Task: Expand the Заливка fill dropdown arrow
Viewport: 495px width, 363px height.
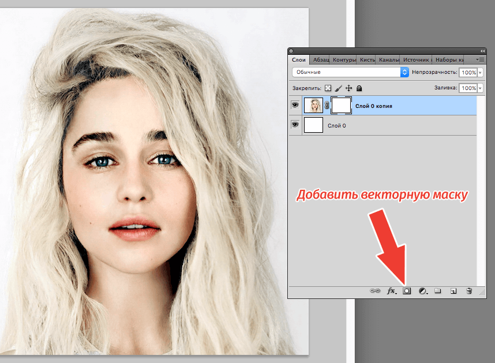Action: point(481,88)
